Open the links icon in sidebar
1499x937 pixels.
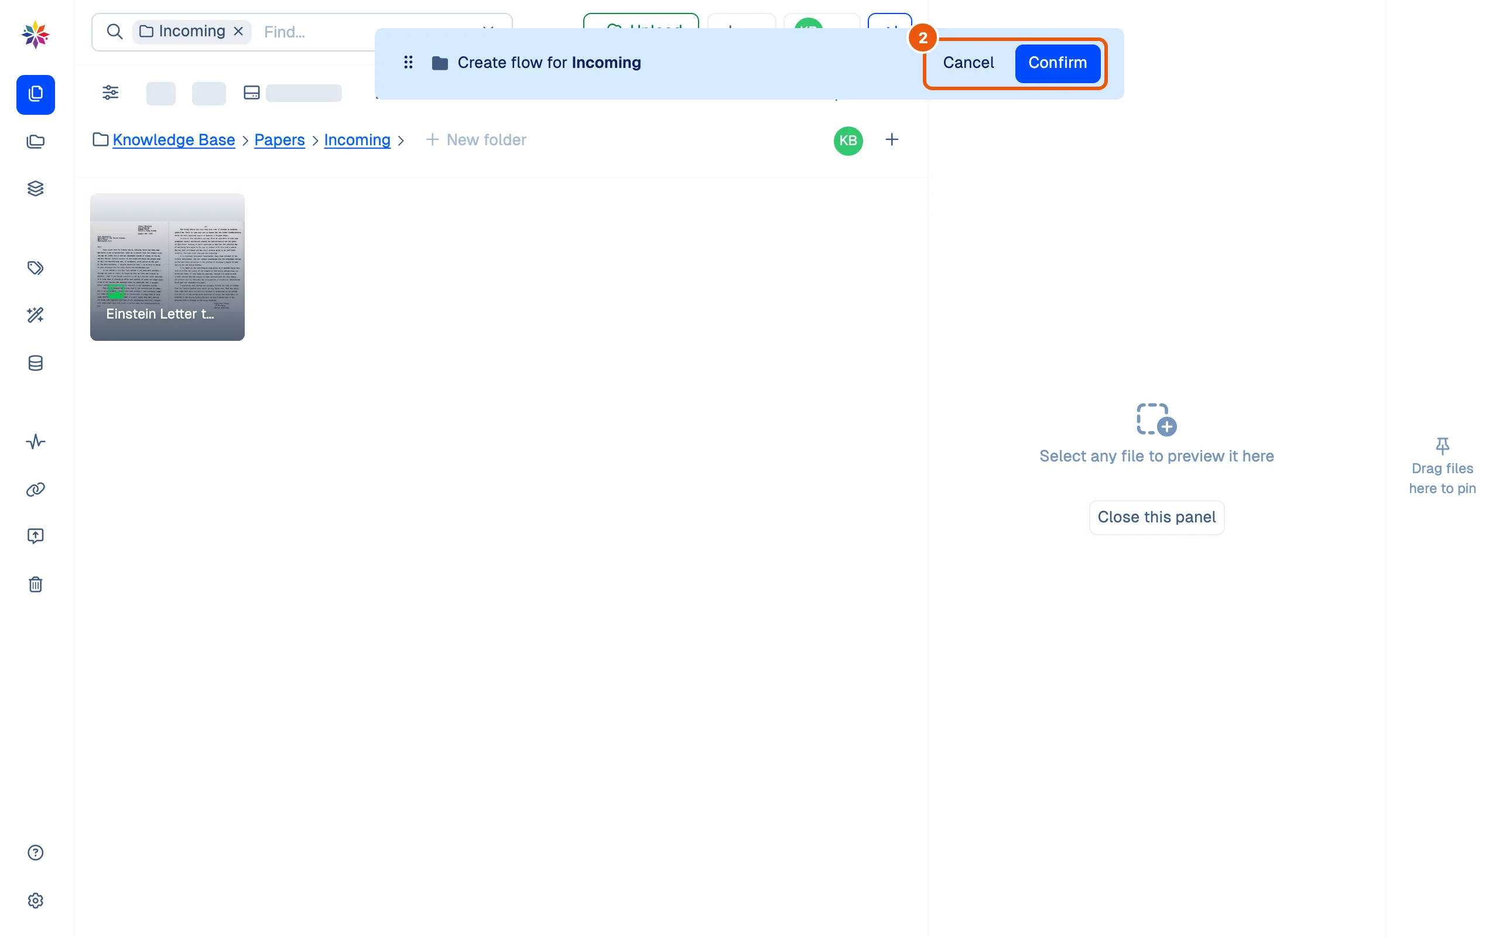click(x=35, y=490)
